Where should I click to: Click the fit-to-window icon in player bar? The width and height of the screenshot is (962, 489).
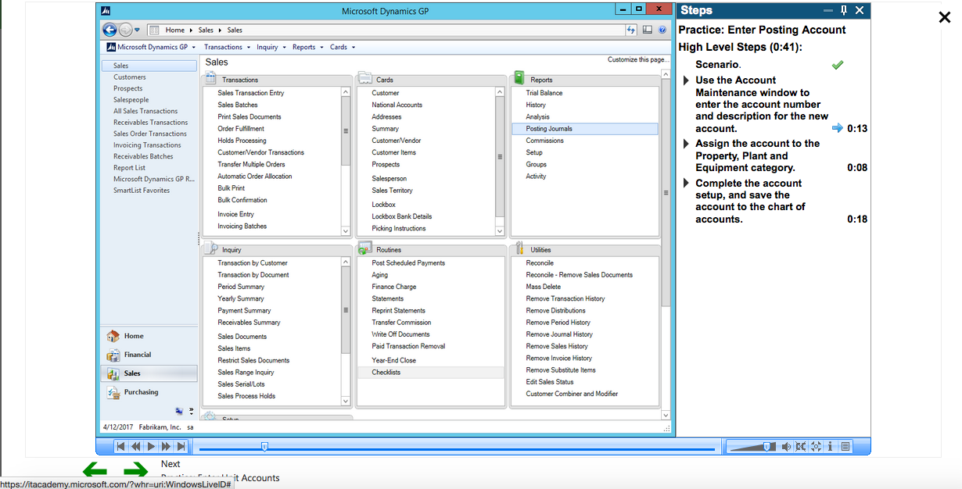800,447
